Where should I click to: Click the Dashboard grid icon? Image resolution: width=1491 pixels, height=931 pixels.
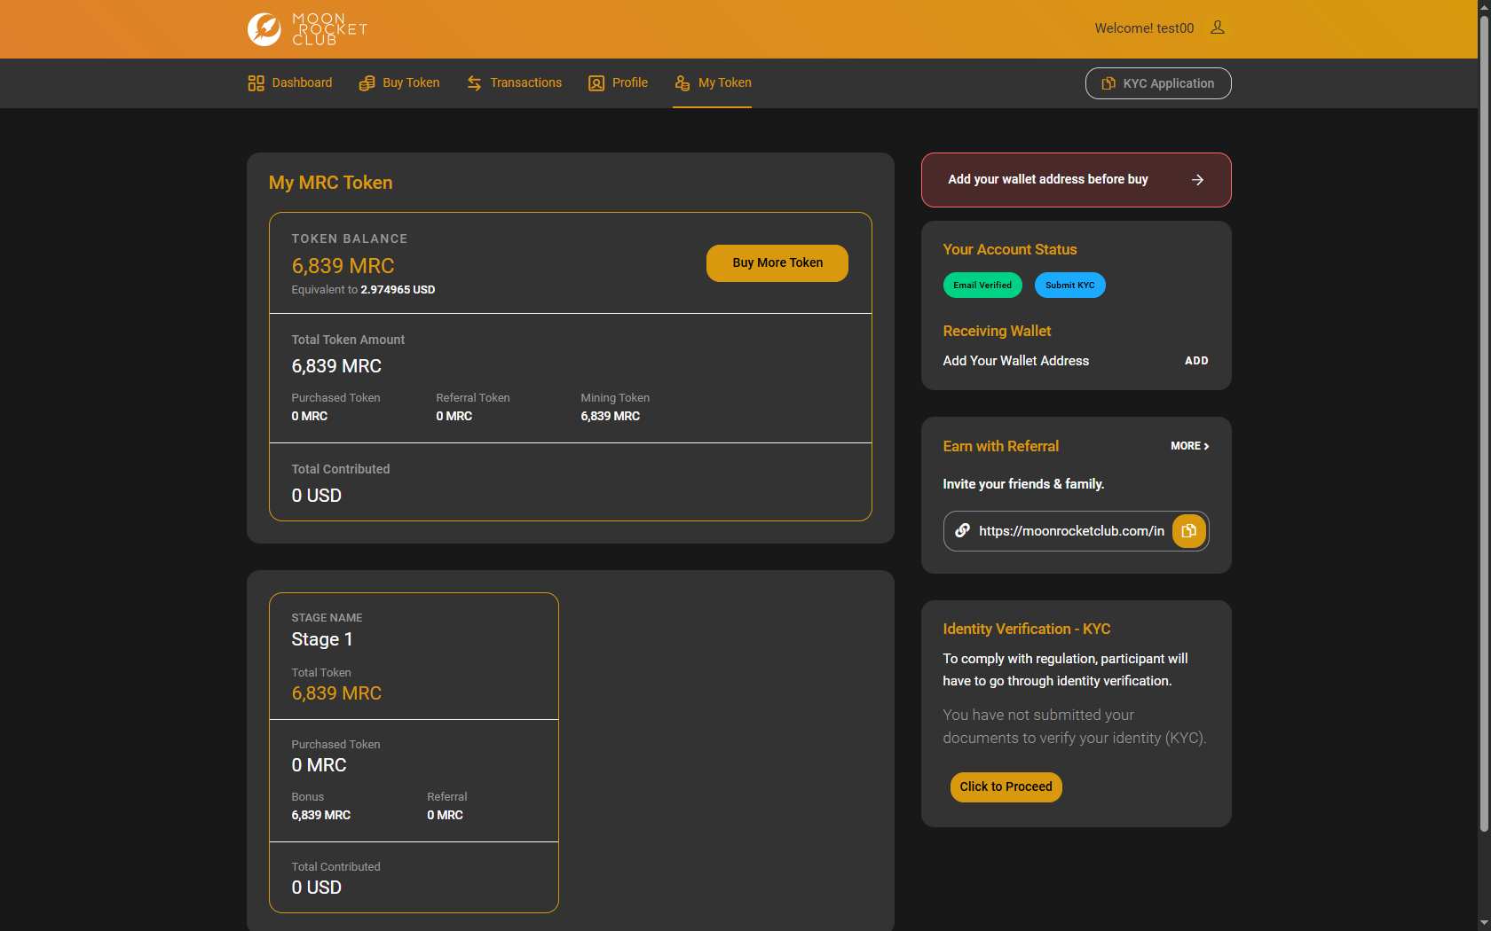[256, 83]
